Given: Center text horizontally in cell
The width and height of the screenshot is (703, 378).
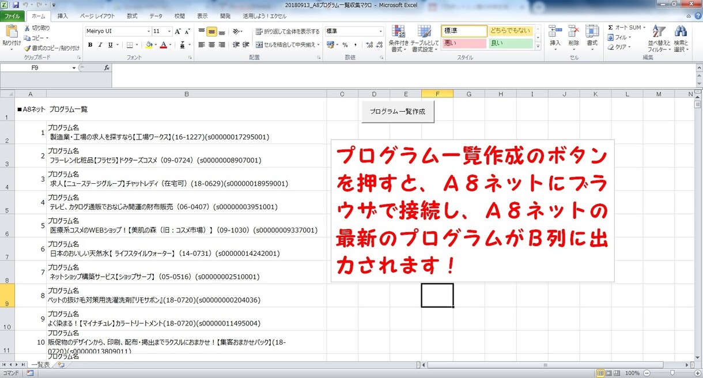Looking at the screenshot, I should pyautogui.click(x=211, y=45).
